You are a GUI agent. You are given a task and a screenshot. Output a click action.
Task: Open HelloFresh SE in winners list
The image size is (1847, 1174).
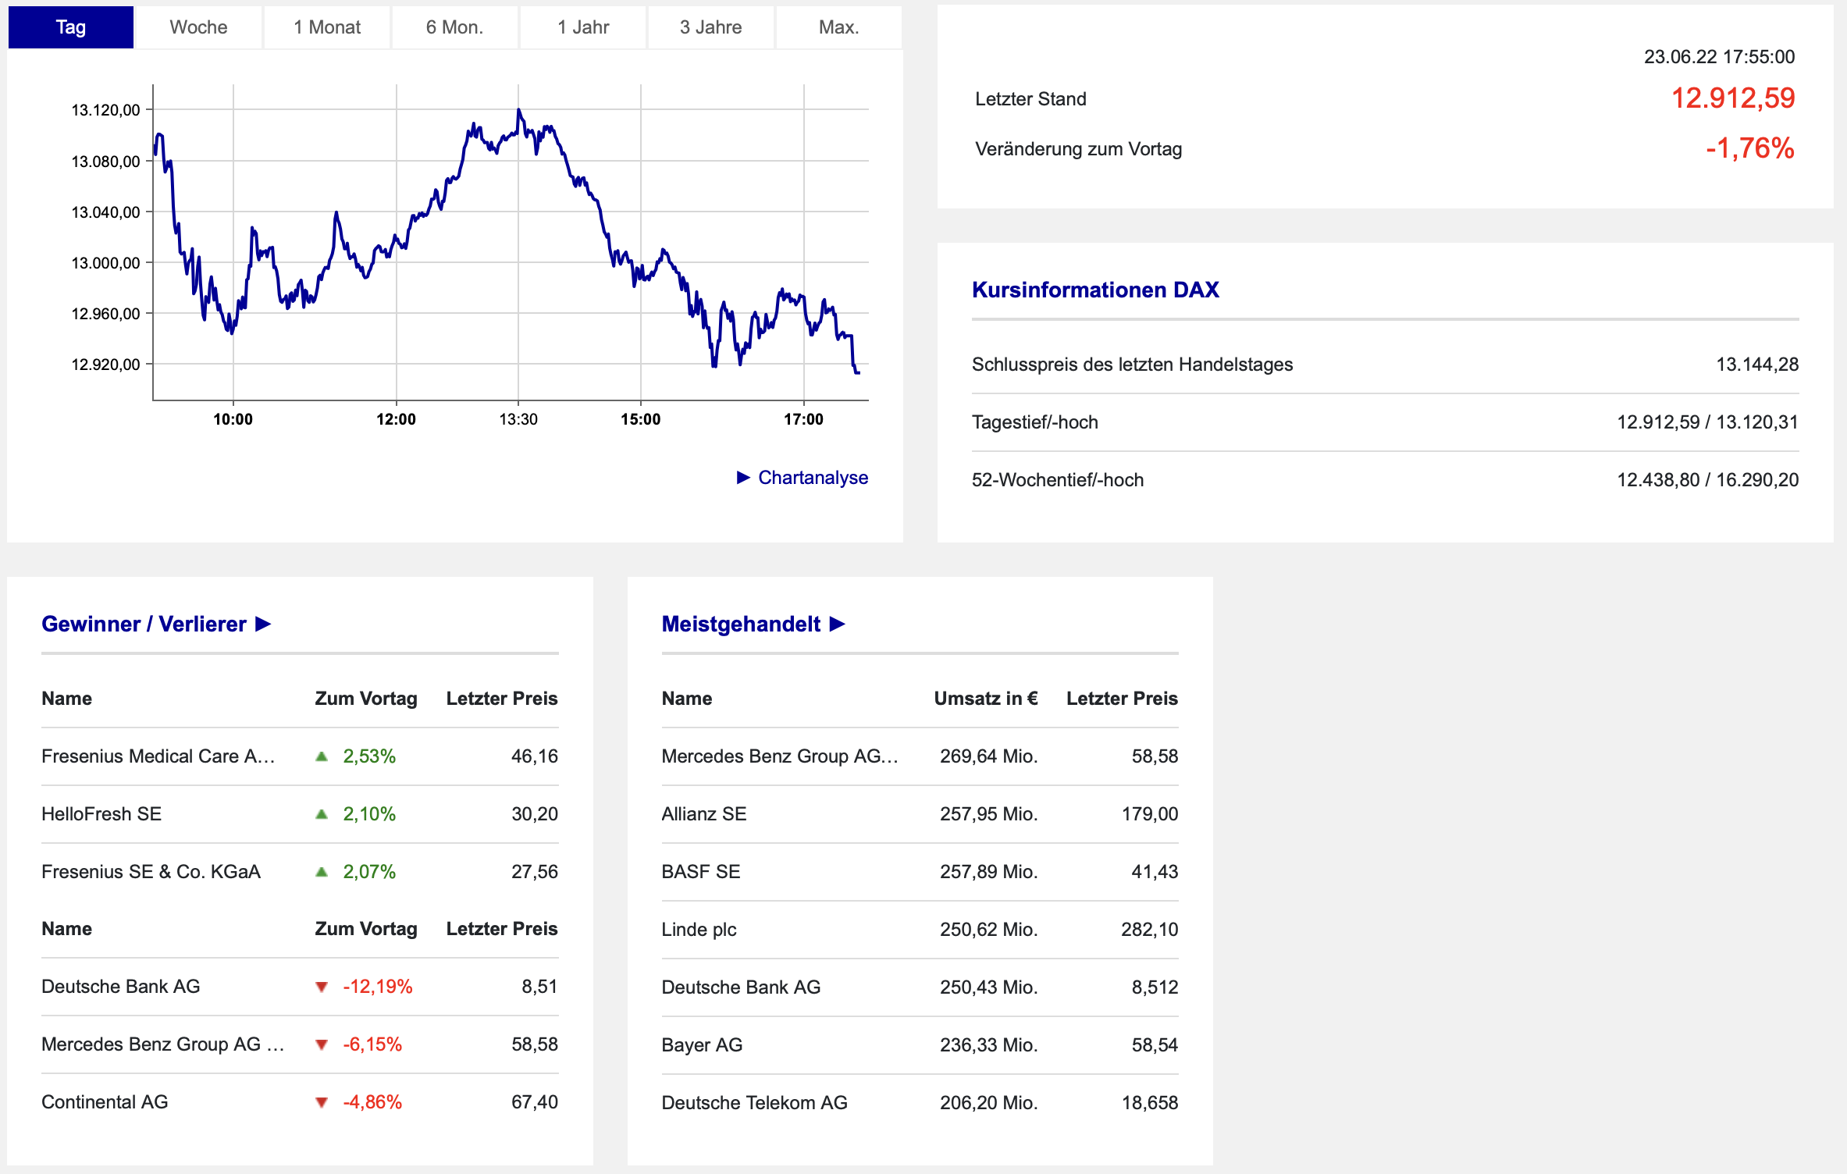coord(101,814)
